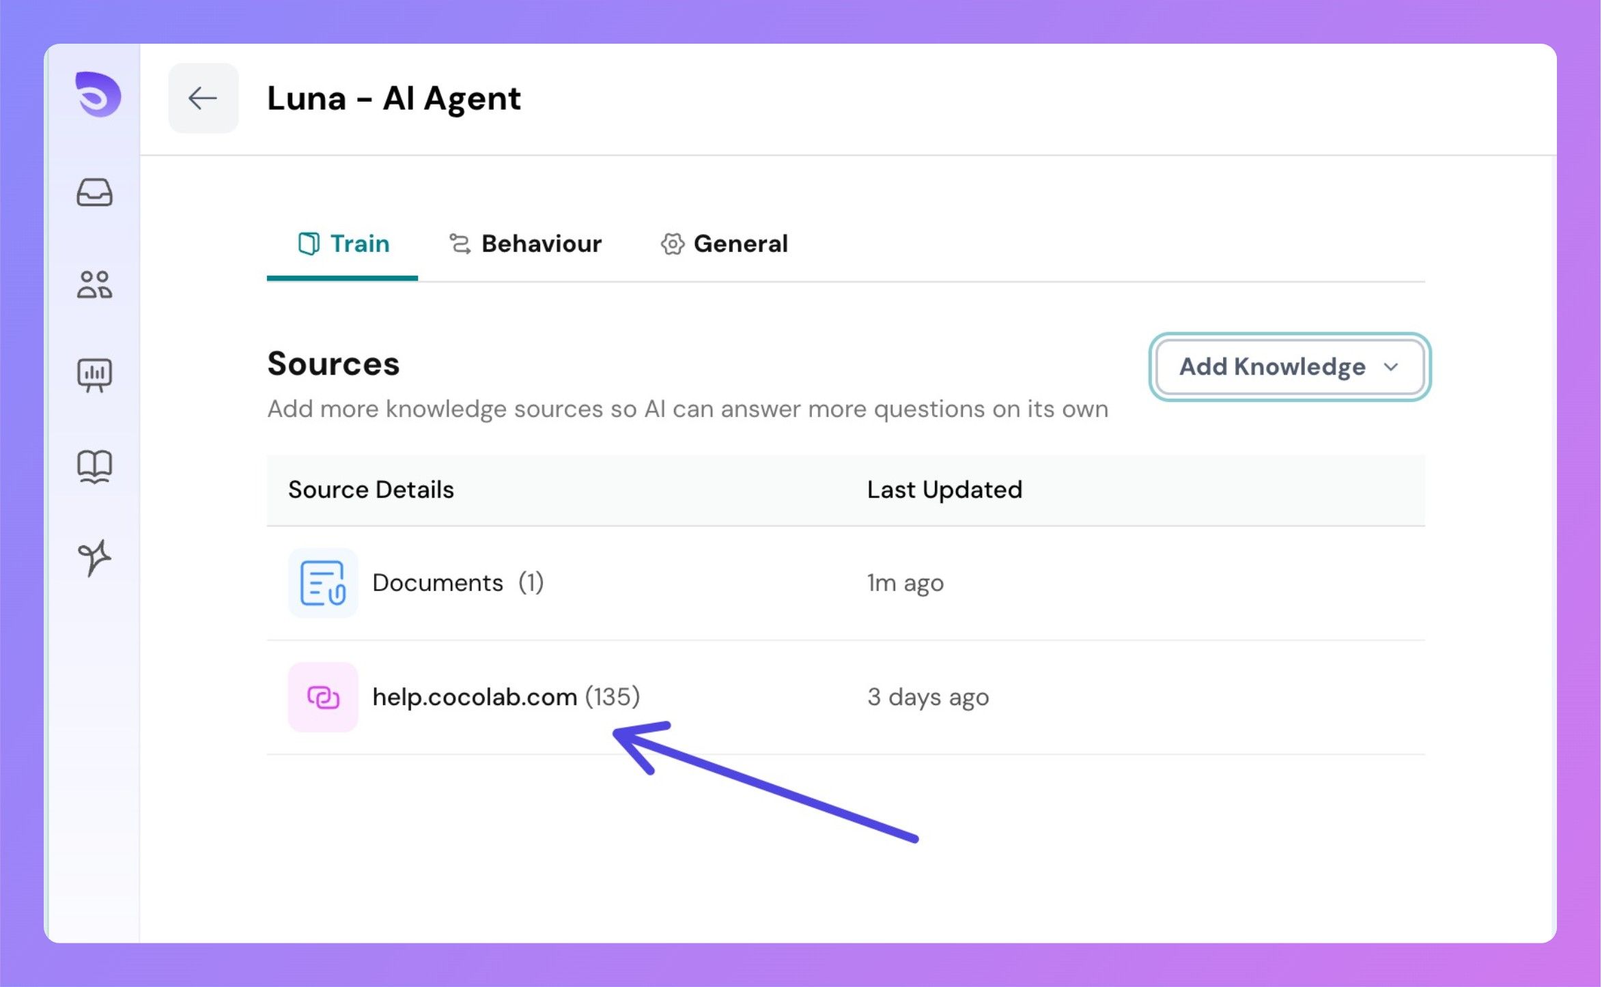Image resolution: width=1602 pixels, height=987 pixels.
Task: Open the inbox sidebar icon
Action: coord(94,192)
